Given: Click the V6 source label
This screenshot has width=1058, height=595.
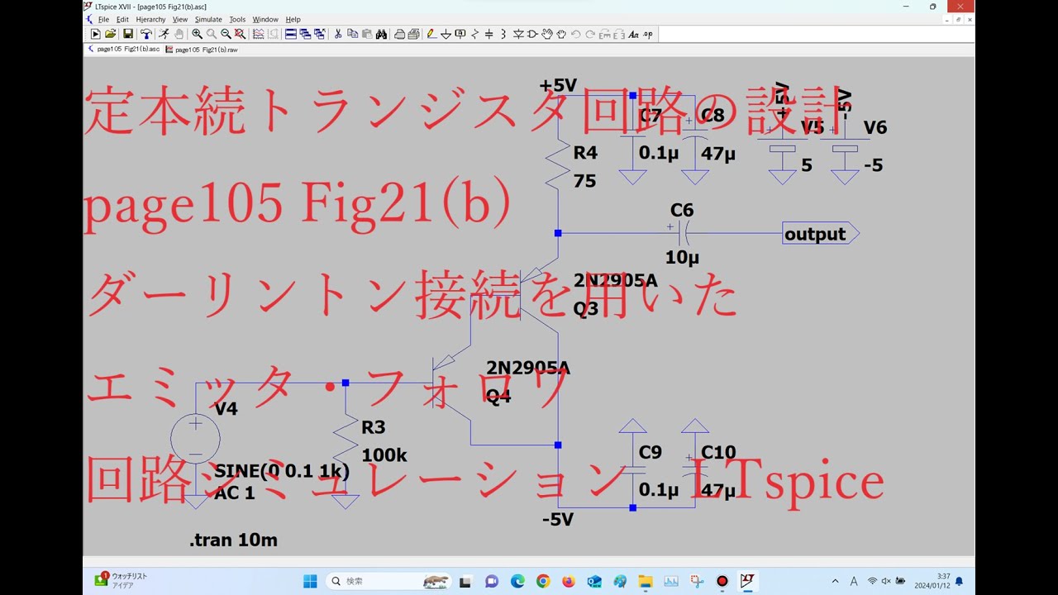Looking at the screenshot, I should [875, 127].
